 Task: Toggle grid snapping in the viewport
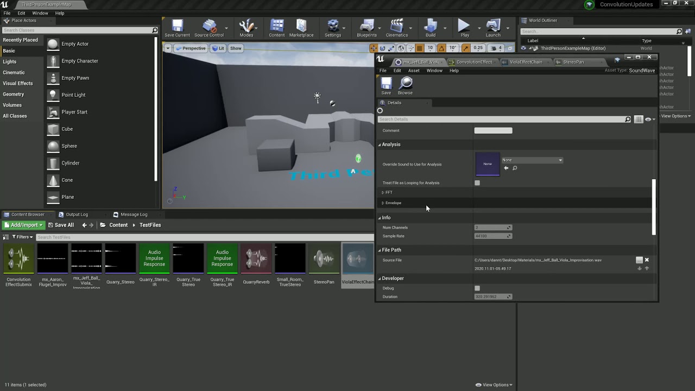420,48
